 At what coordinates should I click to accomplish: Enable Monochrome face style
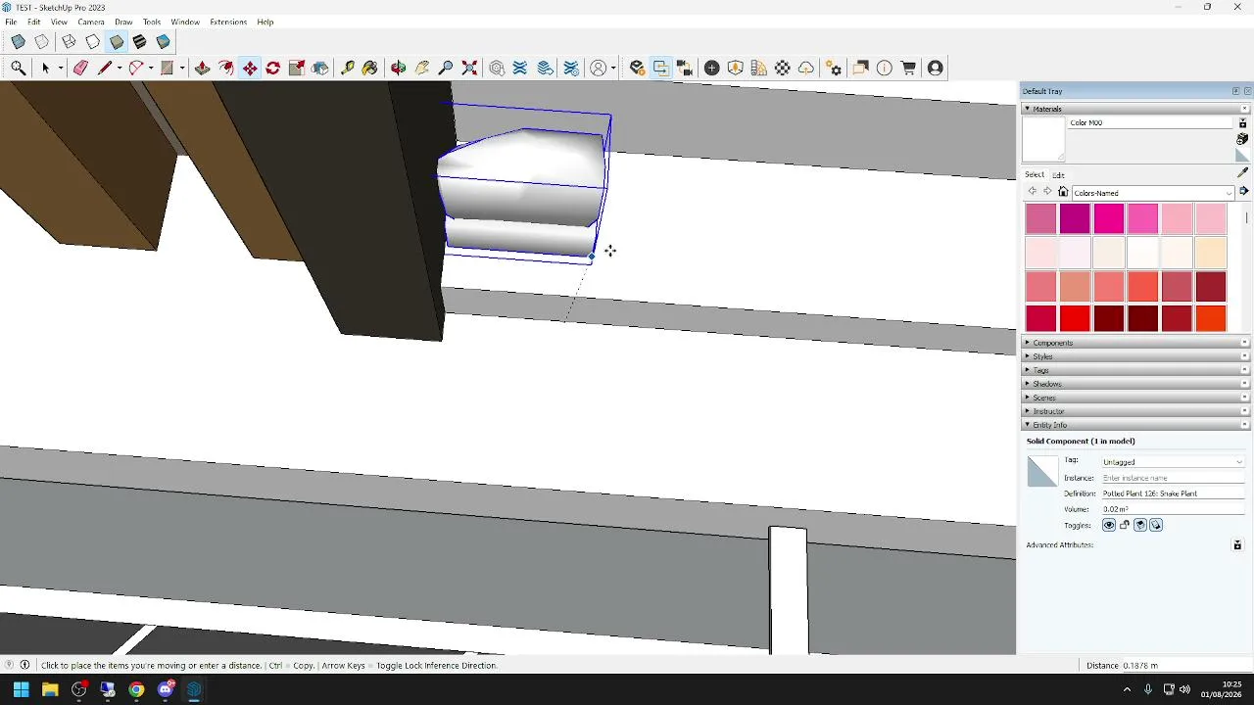(x=164, y=42)
